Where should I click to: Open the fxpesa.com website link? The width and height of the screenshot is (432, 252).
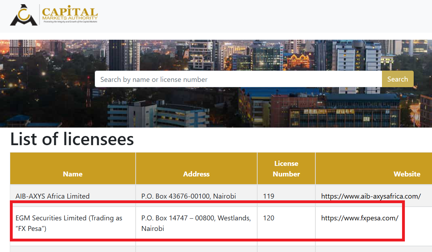(359, 218)
